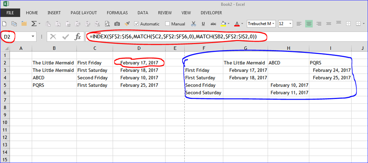The width and height of the screenshot is (368, 163).
Task: Open the FORMULAS ribbon tab
Action: [117, 13]
